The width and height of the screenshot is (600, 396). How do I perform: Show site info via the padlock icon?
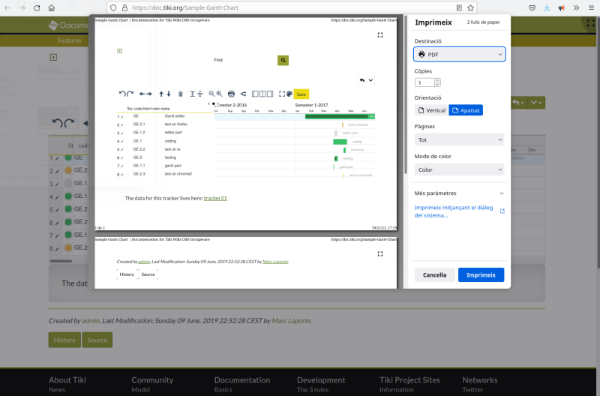point(124,7)
